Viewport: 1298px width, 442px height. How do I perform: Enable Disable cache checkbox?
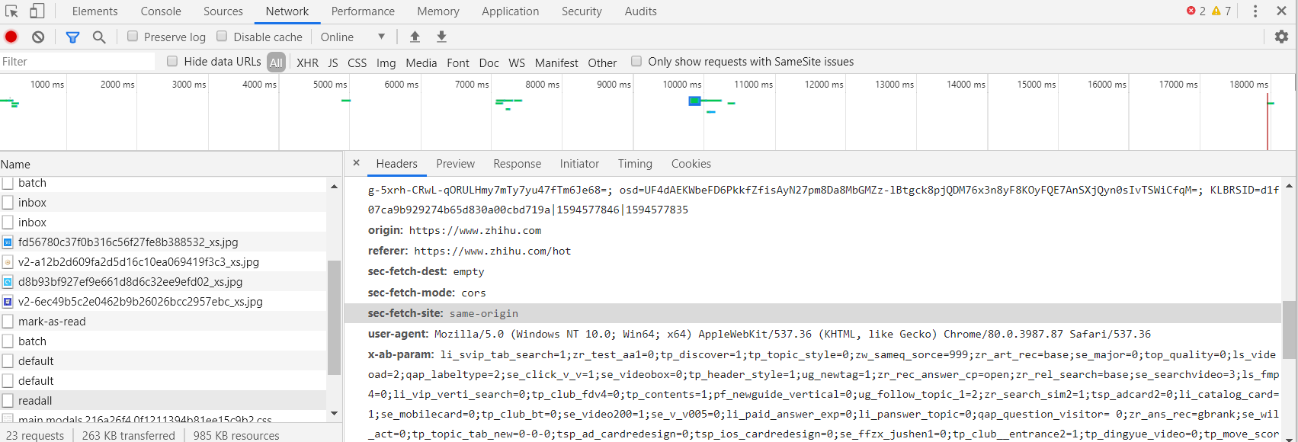pos(222,37)
